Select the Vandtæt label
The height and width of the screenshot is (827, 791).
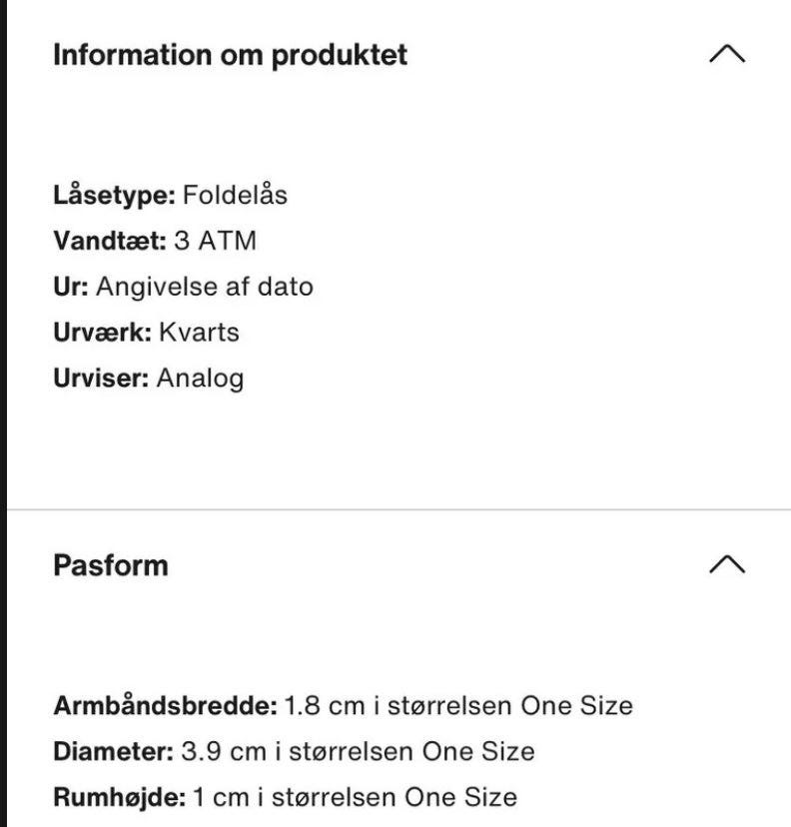(109, 241)
